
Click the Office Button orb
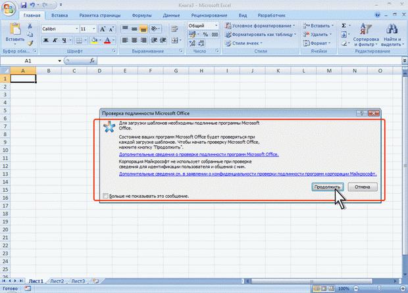[8, 9]
